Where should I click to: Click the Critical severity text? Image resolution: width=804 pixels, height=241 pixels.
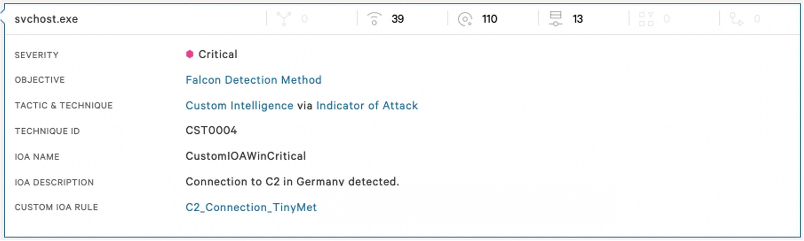pos(218,54)
